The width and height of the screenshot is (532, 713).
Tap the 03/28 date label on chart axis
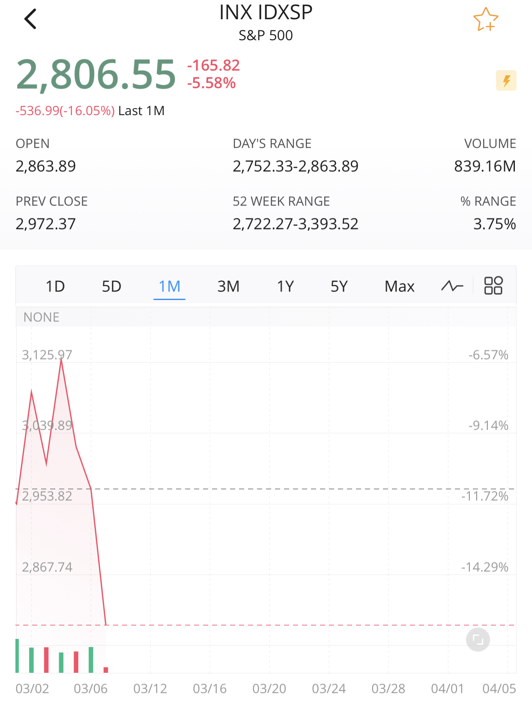pyautogui.click(x=389, y=689)
